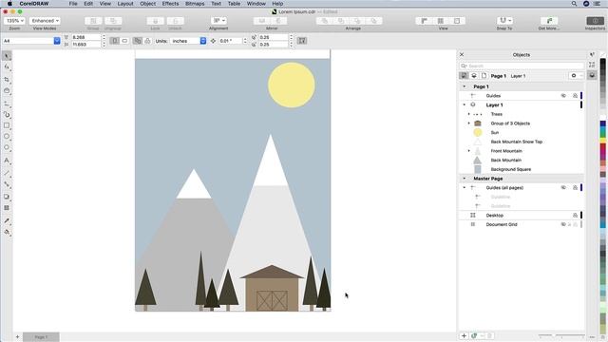Select the Polygon tool
Image resolution: width=608 pixels, height=342 pixels.
7,148
